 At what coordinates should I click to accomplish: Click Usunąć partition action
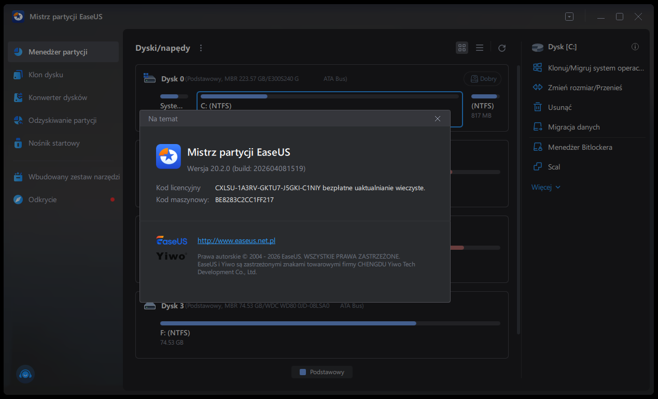[x=559, y=107]
